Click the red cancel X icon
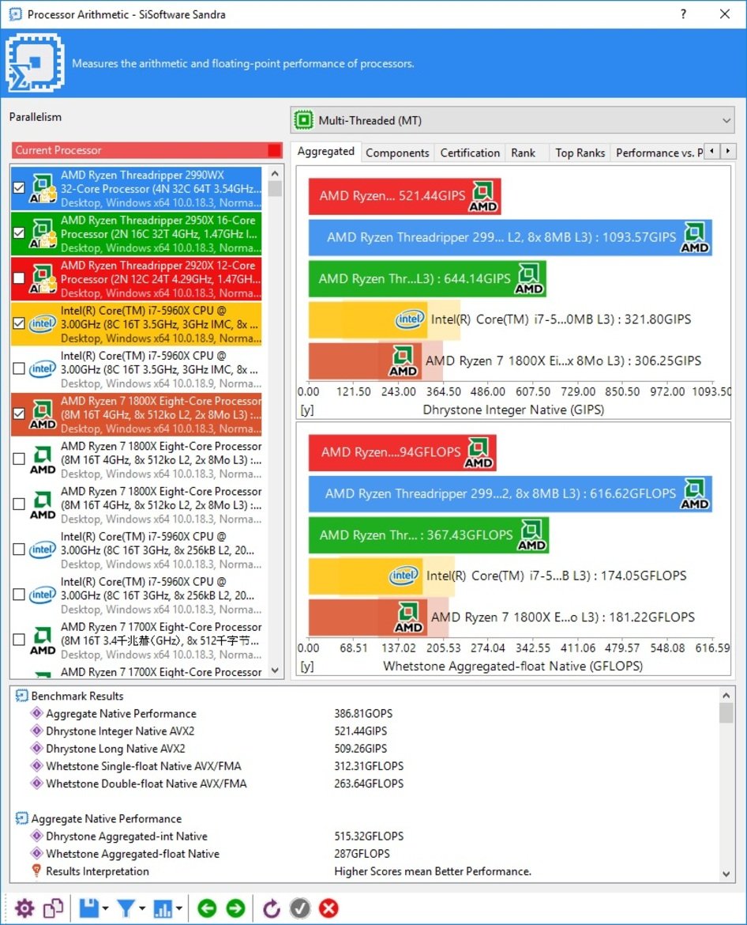 point(328,908)
